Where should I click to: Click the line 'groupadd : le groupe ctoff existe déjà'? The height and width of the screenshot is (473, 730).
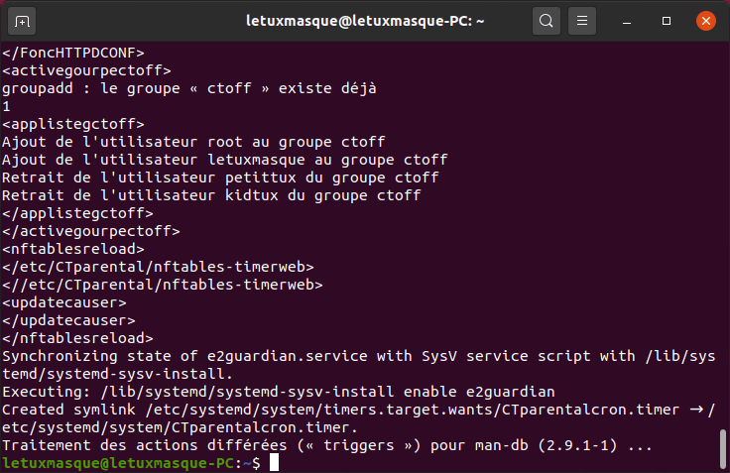(189, 88)
